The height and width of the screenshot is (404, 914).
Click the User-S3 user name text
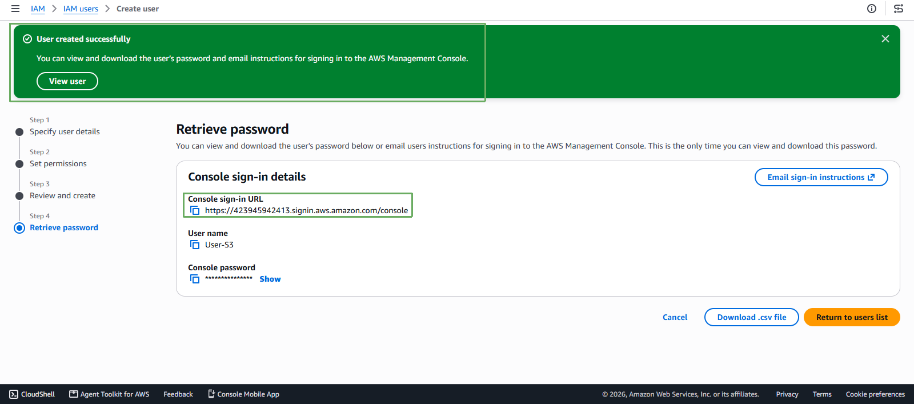pos(219,245)
